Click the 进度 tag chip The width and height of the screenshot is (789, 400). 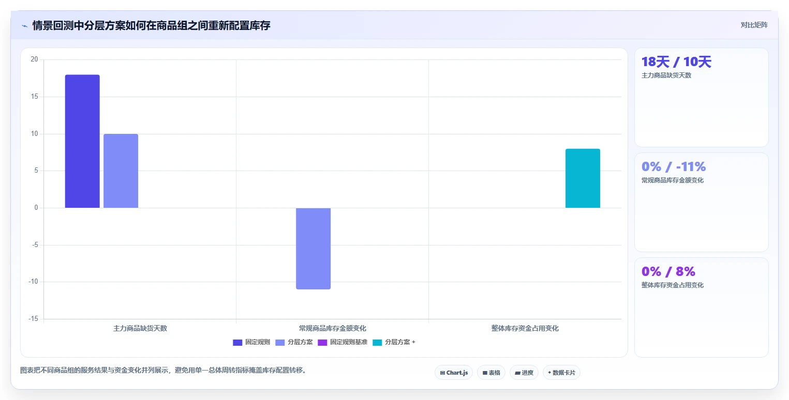point(524,373)
